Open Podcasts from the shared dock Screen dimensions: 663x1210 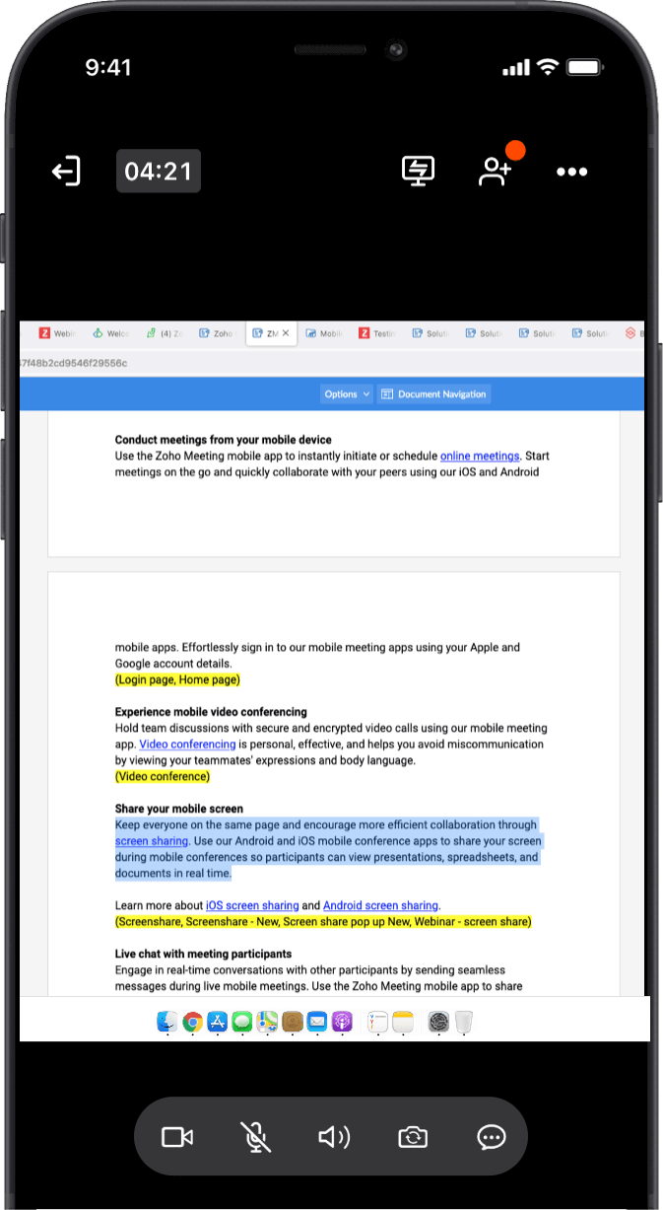point(342,1022)
